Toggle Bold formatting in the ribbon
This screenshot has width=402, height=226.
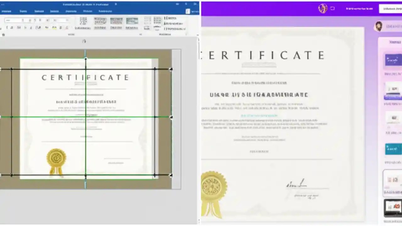point(7,27)
